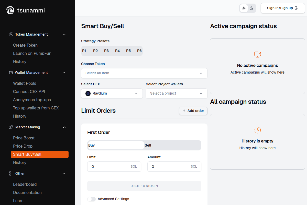Go to Price Boost
The image size is (307, 205).
click(24, 138)
